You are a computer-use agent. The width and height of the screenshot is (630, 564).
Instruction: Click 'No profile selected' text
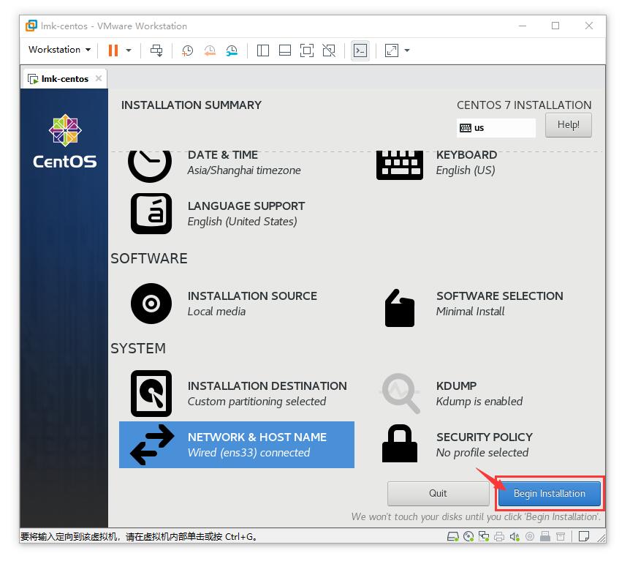[x=482, y=453]
